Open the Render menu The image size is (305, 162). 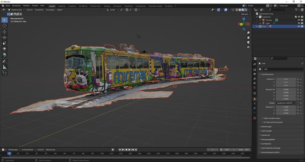pos(26,6)
